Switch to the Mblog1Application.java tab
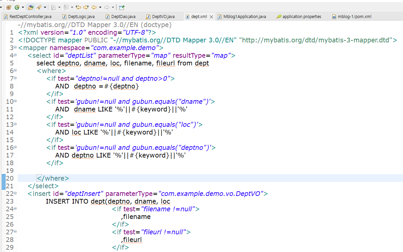This screenshot has width=403, height=252. (242, 16)
